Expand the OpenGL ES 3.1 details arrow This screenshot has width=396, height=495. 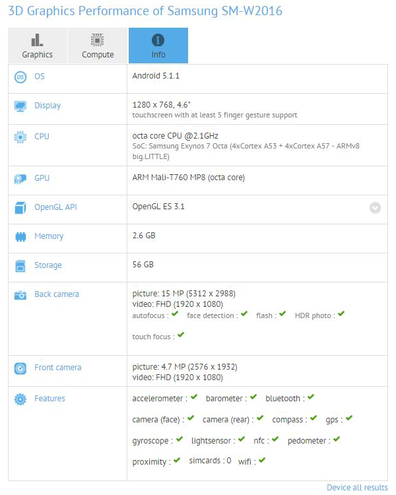click(x=375, y=208)
